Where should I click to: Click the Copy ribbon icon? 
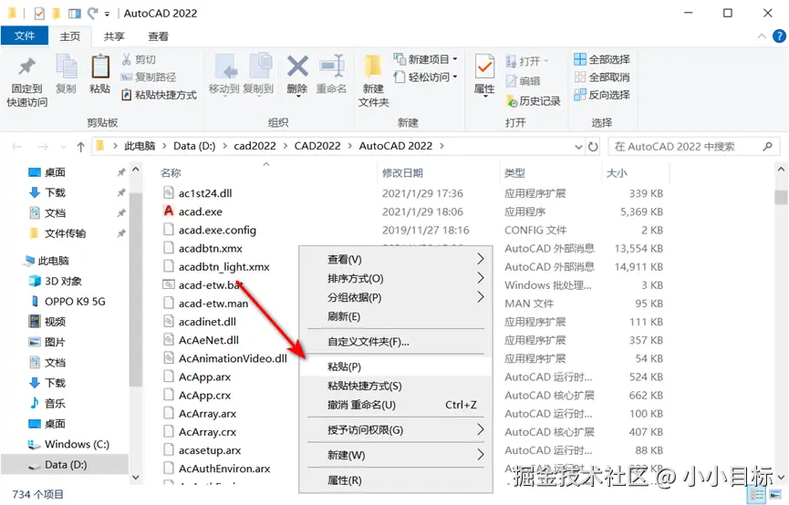pos(66,67)
